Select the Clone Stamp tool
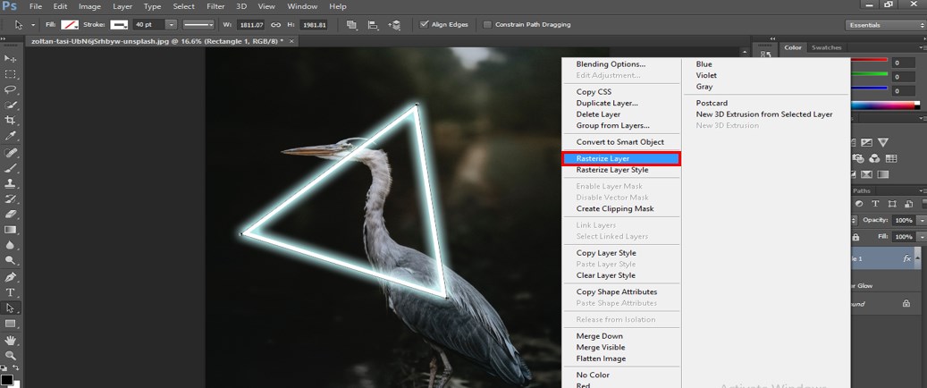 (10, 183)
